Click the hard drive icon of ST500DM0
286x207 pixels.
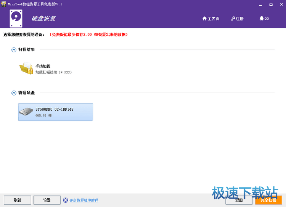pos(26,111)
